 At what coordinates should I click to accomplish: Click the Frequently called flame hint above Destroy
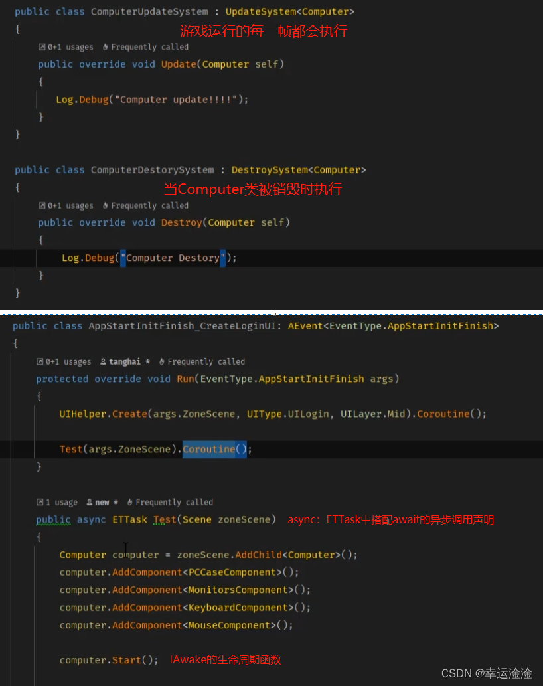tap(145, 206)
